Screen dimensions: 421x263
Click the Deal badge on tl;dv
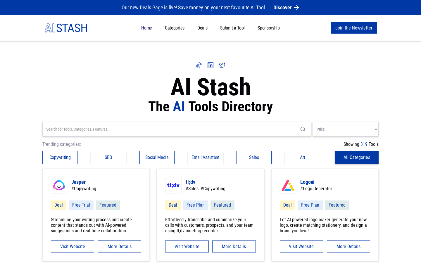pos(173,205)
